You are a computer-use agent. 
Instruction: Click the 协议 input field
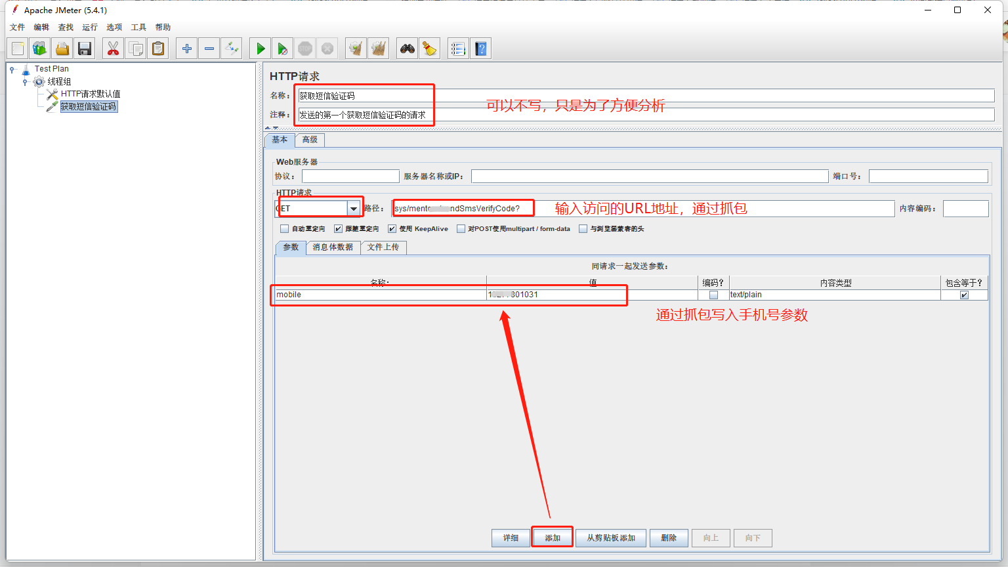[350, 177]
